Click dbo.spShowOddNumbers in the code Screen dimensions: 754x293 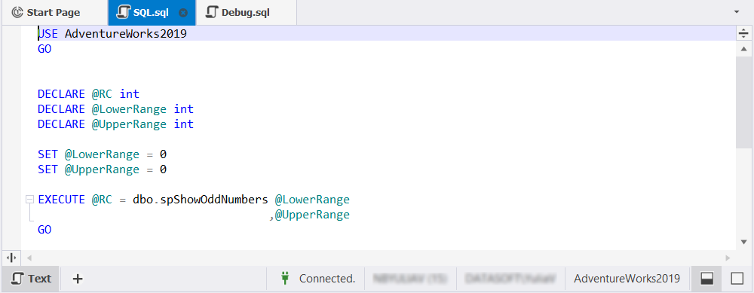pos(201,200)
